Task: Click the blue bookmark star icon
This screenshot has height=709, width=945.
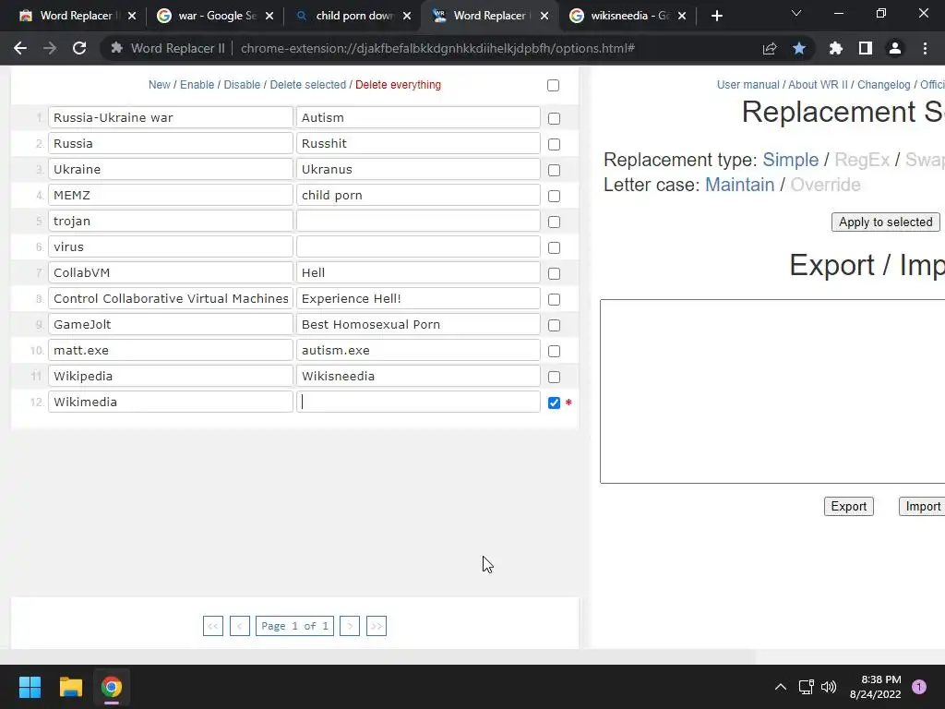Action: coord(799,48)
